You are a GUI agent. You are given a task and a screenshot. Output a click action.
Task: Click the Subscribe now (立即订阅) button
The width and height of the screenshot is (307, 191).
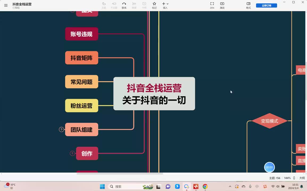coord(267,6)
